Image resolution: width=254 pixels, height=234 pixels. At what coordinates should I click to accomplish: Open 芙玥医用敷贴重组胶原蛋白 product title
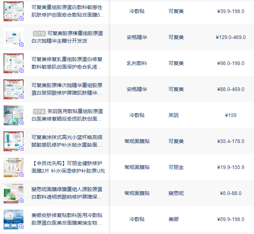[67, 115]
